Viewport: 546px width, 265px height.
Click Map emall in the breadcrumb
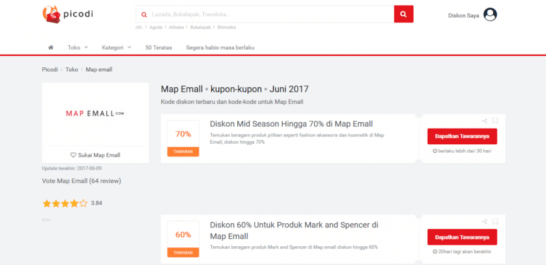pos(99,70)
